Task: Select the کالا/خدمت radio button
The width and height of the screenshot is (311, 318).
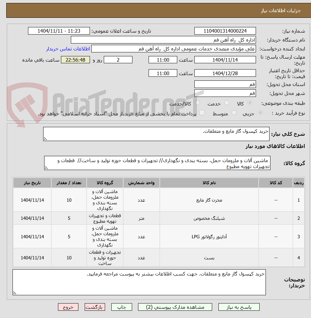Action: click(197, 103)
